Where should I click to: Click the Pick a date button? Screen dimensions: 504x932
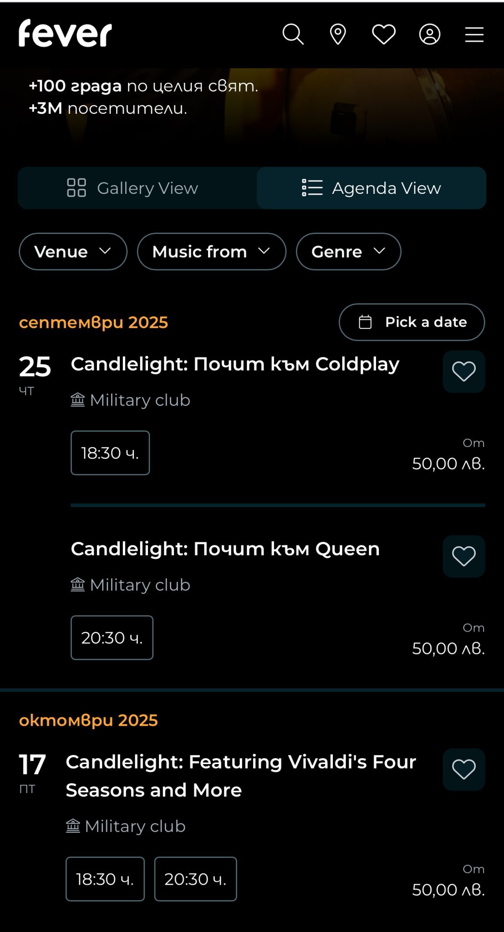click(412, 322)
